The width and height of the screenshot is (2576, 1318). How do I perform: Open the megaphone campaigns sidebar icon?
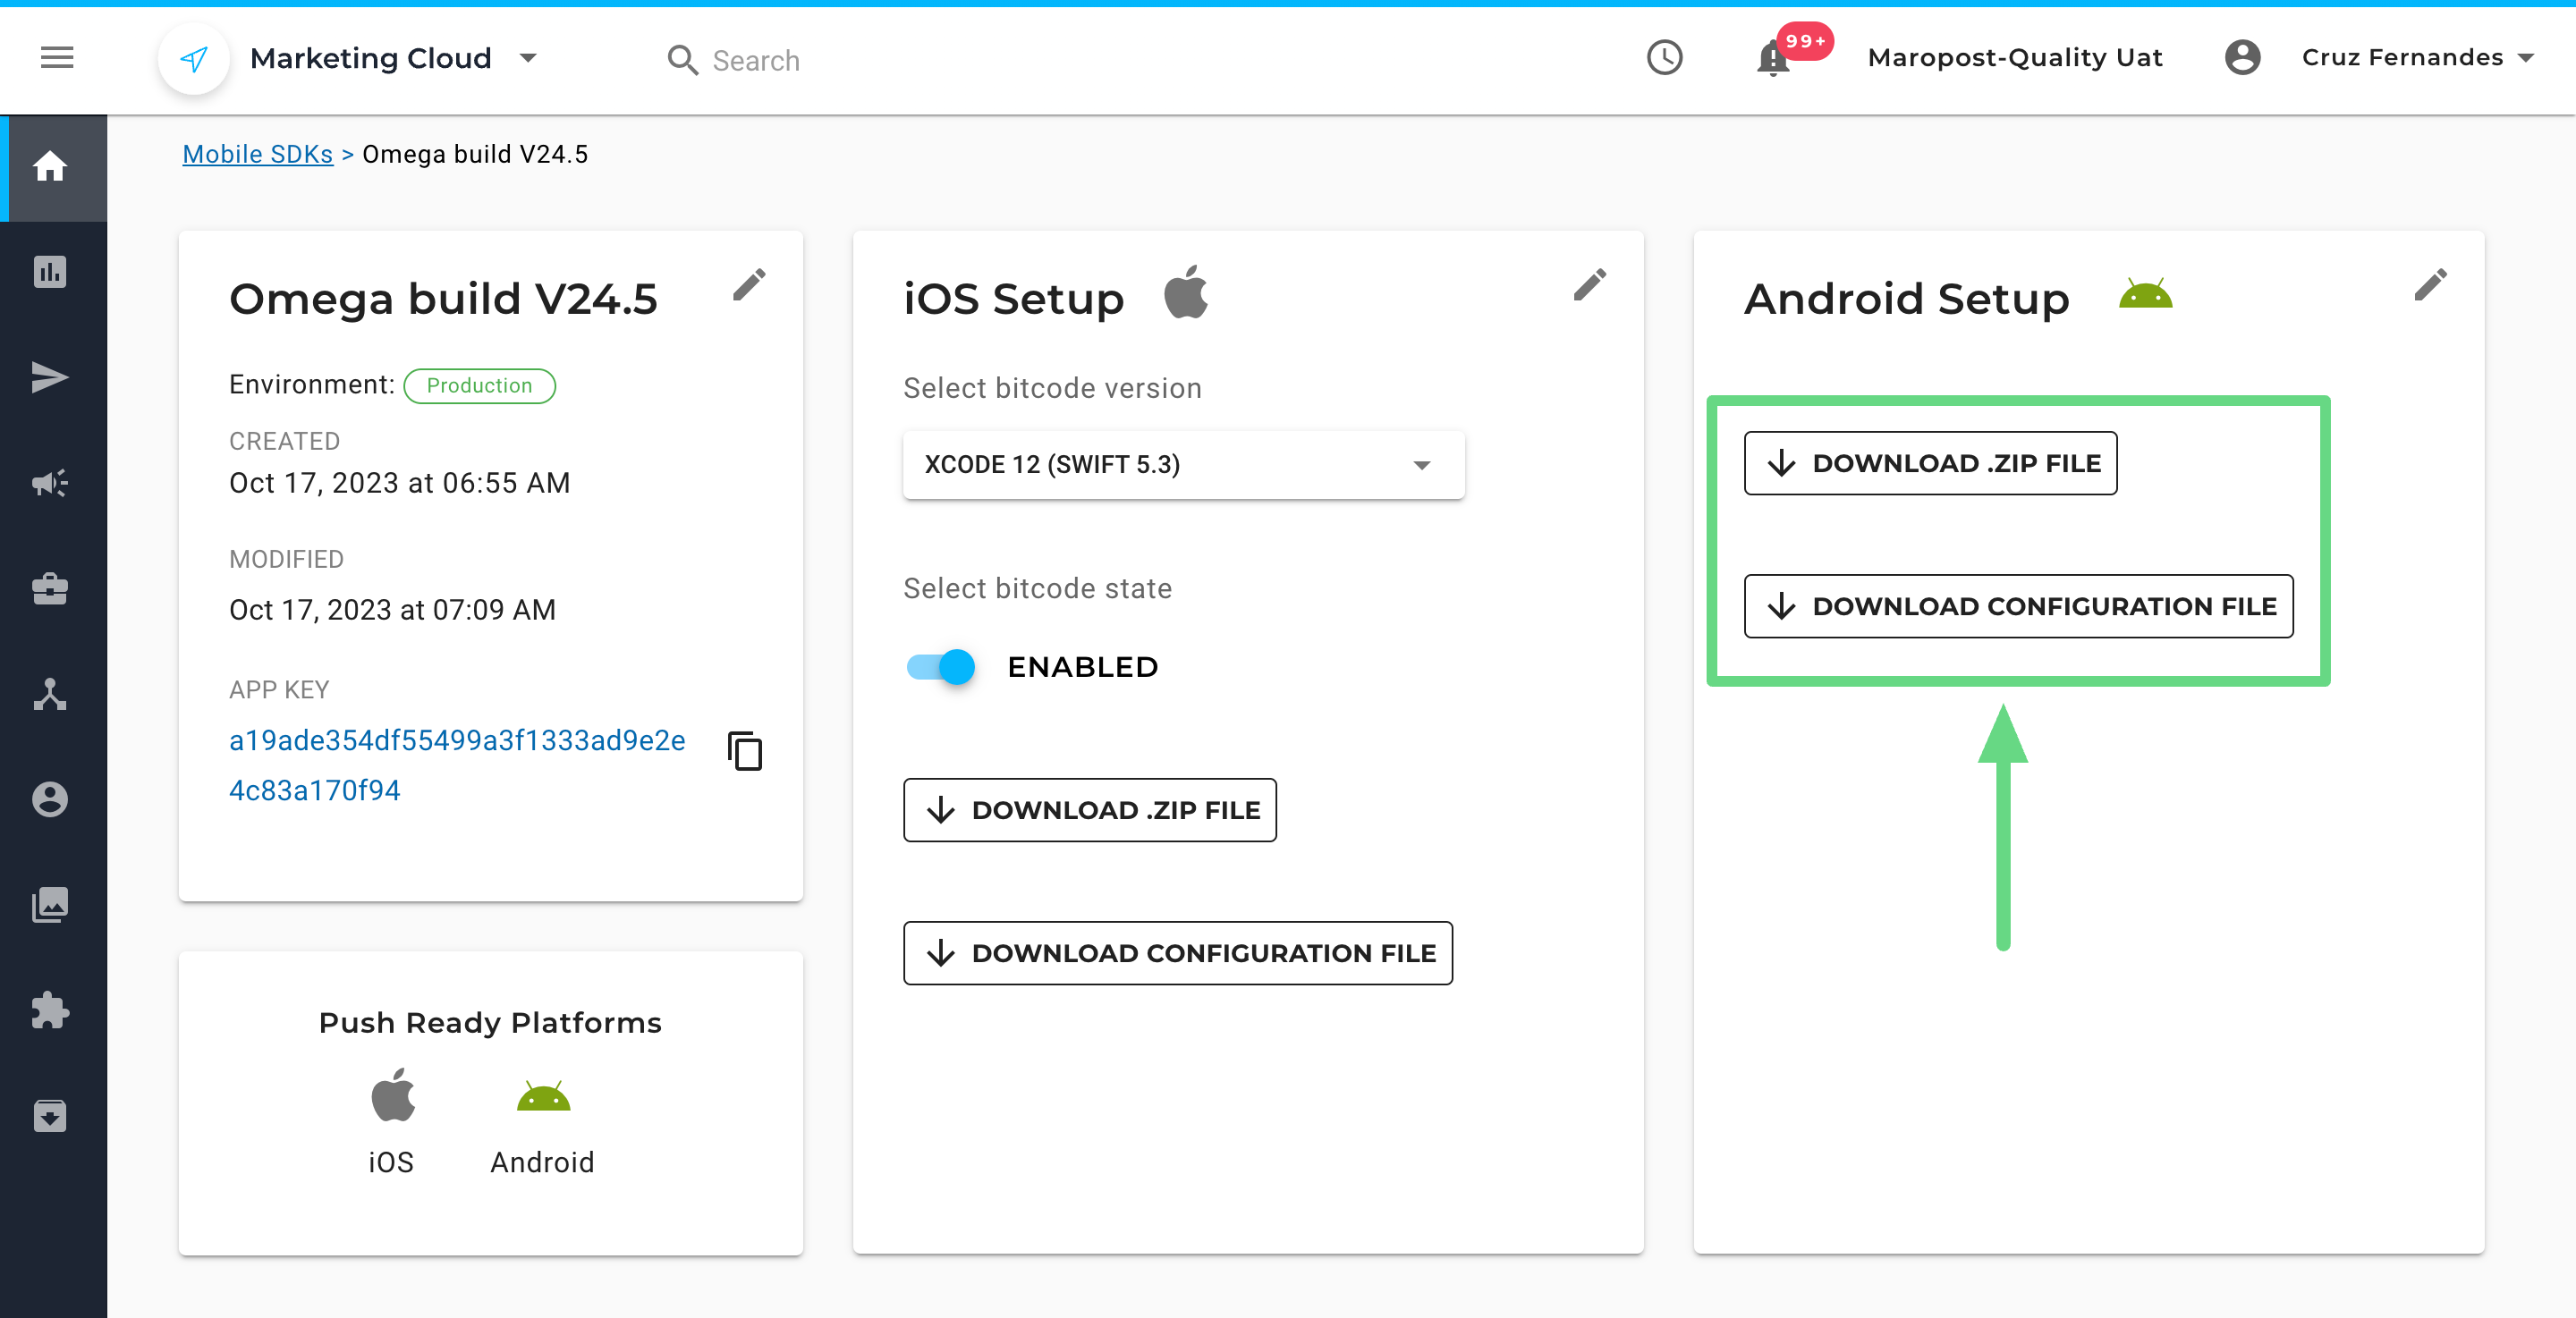50,483
